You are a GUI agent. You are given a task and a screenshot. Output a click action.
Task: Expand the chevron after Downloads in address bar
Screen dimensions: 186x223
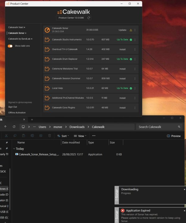(x=88, y=127)
